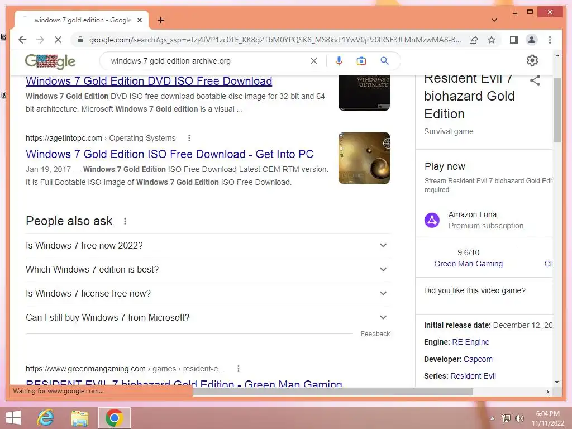
Task: Click the share page icon in address bar
Action: tap(474, 40)
